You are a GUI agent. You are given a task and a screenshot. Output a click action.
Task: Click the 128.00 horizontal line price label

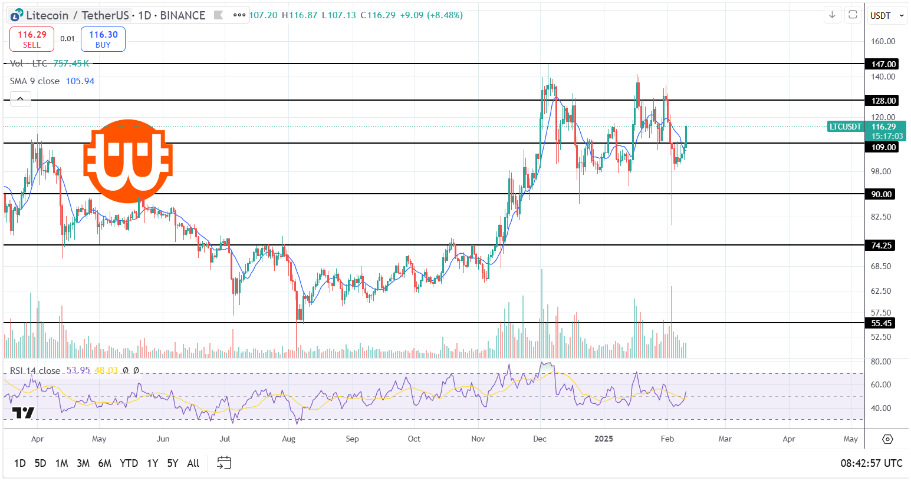881,101
